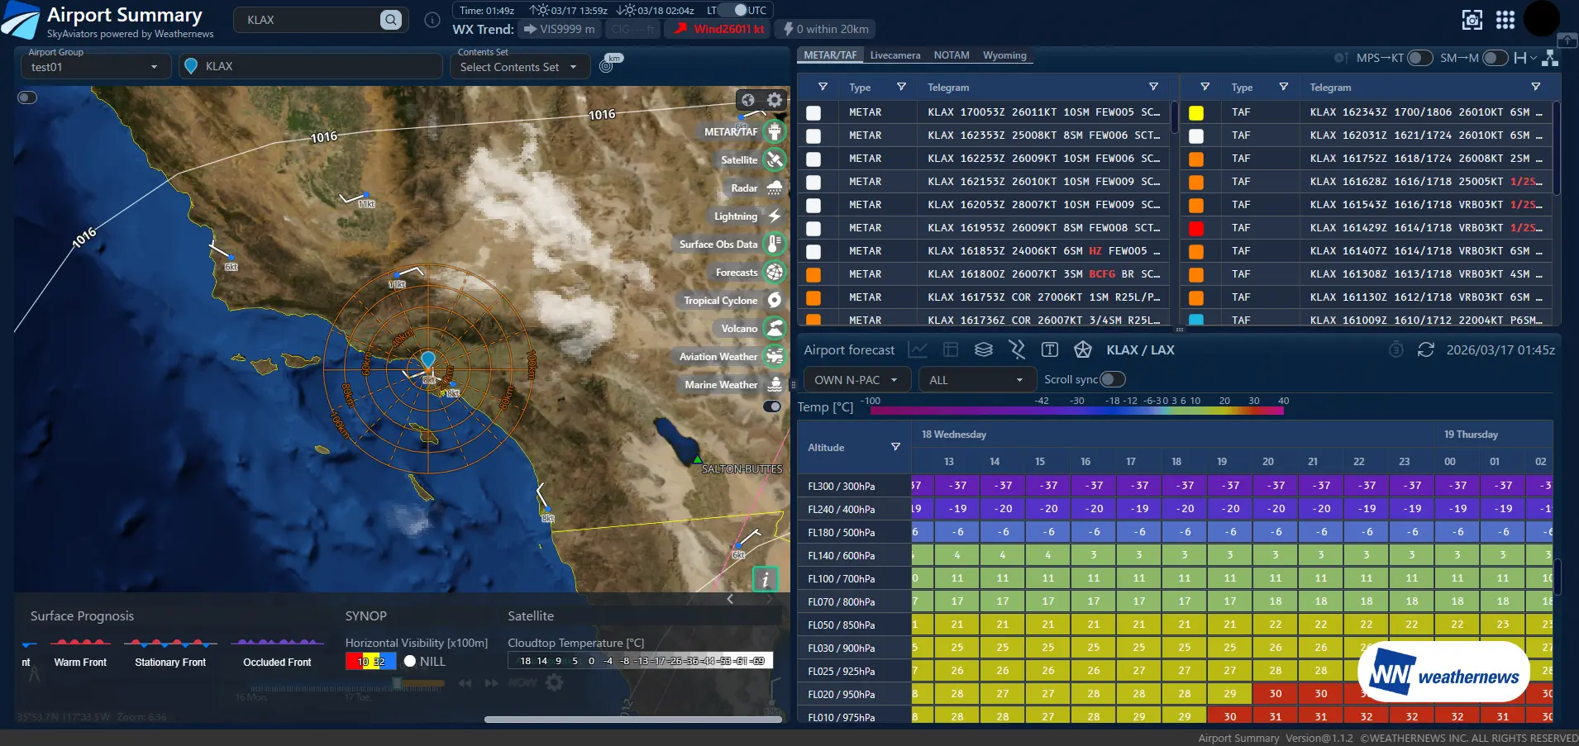Toggle the LT/UTC time switch

pyautogui.click(x=733, y=10)
